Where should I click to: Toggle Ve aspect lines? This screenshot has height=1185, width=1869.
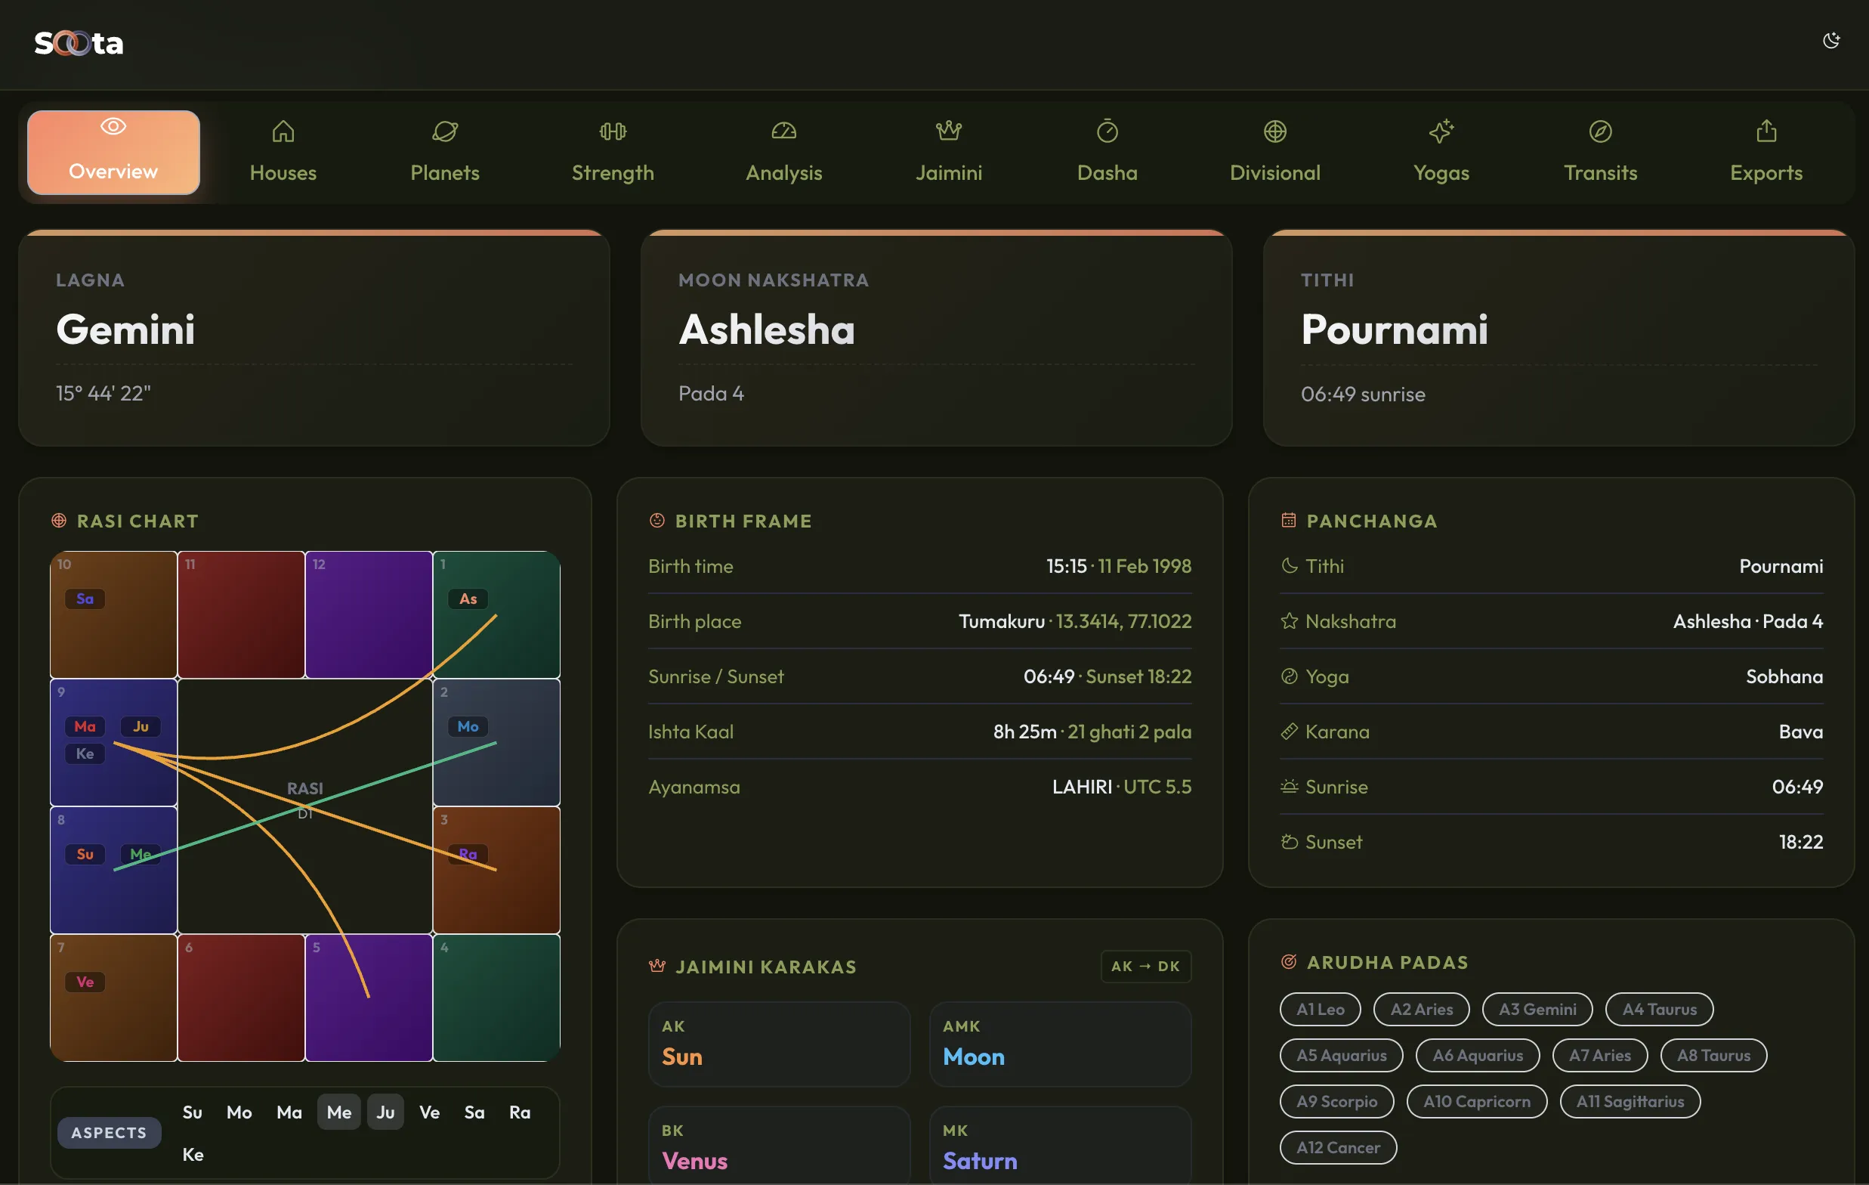pyautogui.click(x=429, y=1112)
